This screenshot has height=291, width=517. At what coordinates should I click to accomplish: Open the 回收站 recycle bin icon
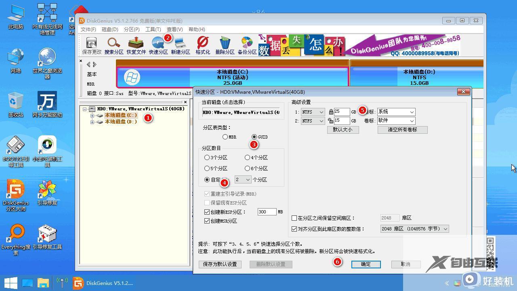(16, 104)
